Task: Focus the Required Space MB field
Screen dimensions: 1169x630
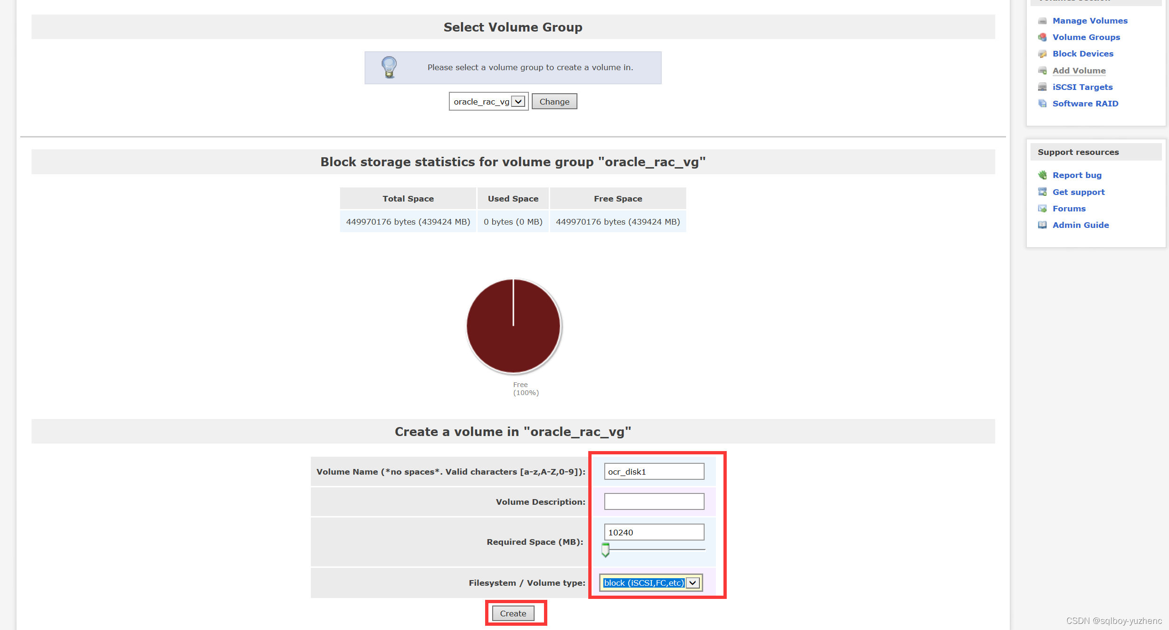Action: [654, 532]
